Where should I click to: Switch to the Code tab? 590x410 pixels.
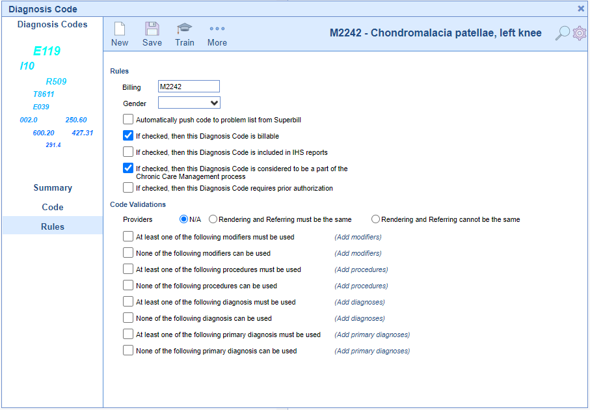click(x=53, y=207)
